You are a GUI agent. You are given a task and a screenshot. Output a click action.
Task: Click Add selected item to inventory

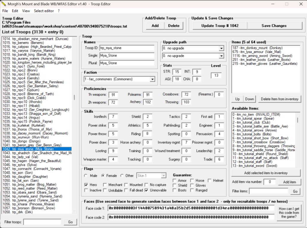266,173
